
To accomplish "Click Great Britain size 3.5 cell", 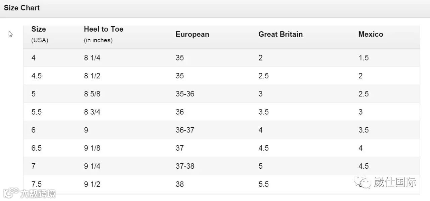I will click(x=263, y=112).
